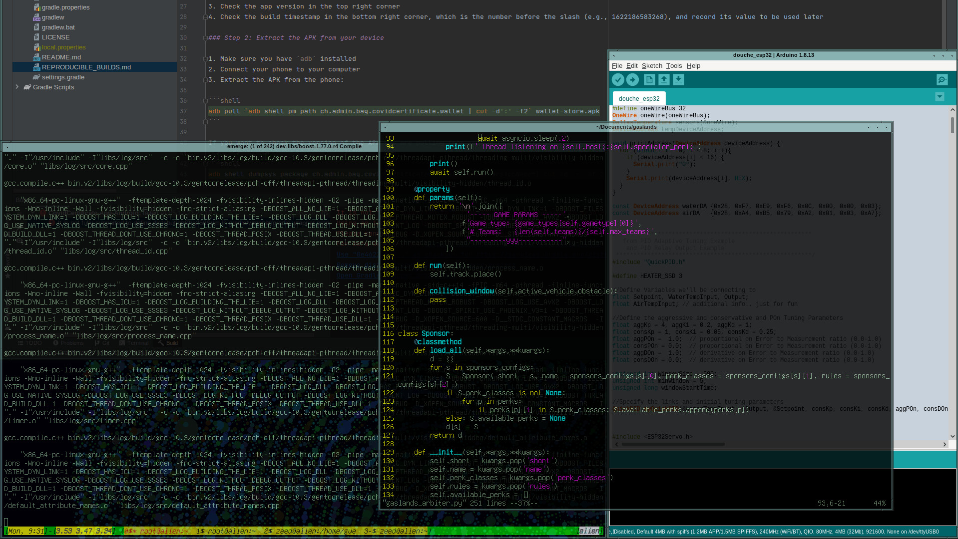Click the tmux 'Mon, 9:31' clock text
The image size is (958, 539).
coord(26,531)
